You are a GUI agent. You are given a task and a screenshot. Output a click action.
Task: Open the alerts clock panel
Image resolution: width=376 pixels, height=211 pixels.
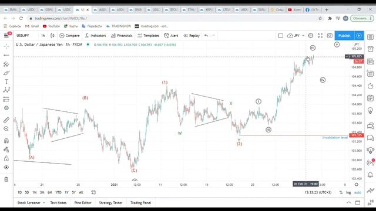(x=371, y=49)
